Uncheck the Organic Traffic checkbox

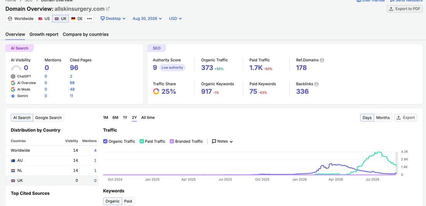(x=105, y=141)
